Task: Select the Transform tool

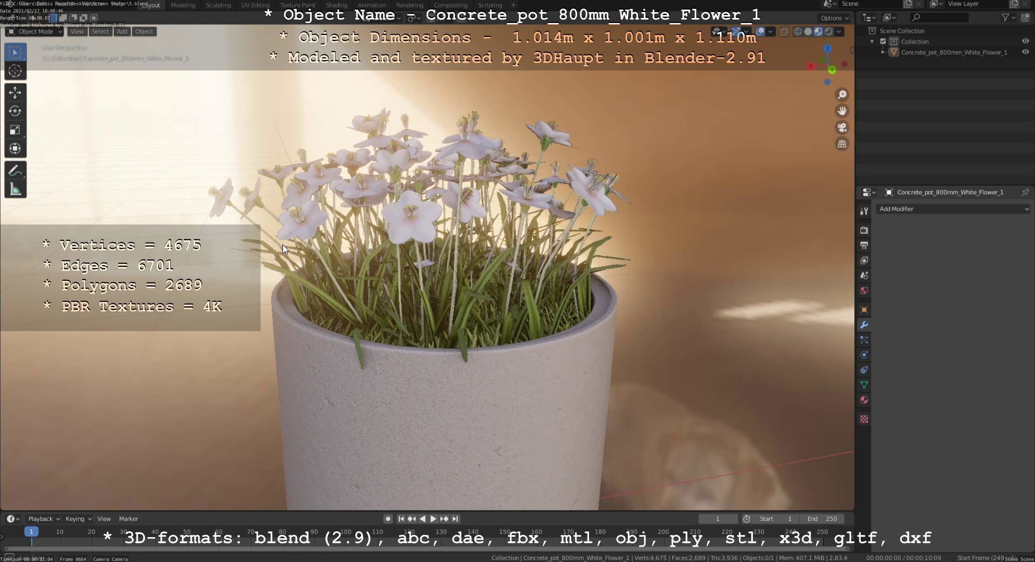Action: (15, 149)
